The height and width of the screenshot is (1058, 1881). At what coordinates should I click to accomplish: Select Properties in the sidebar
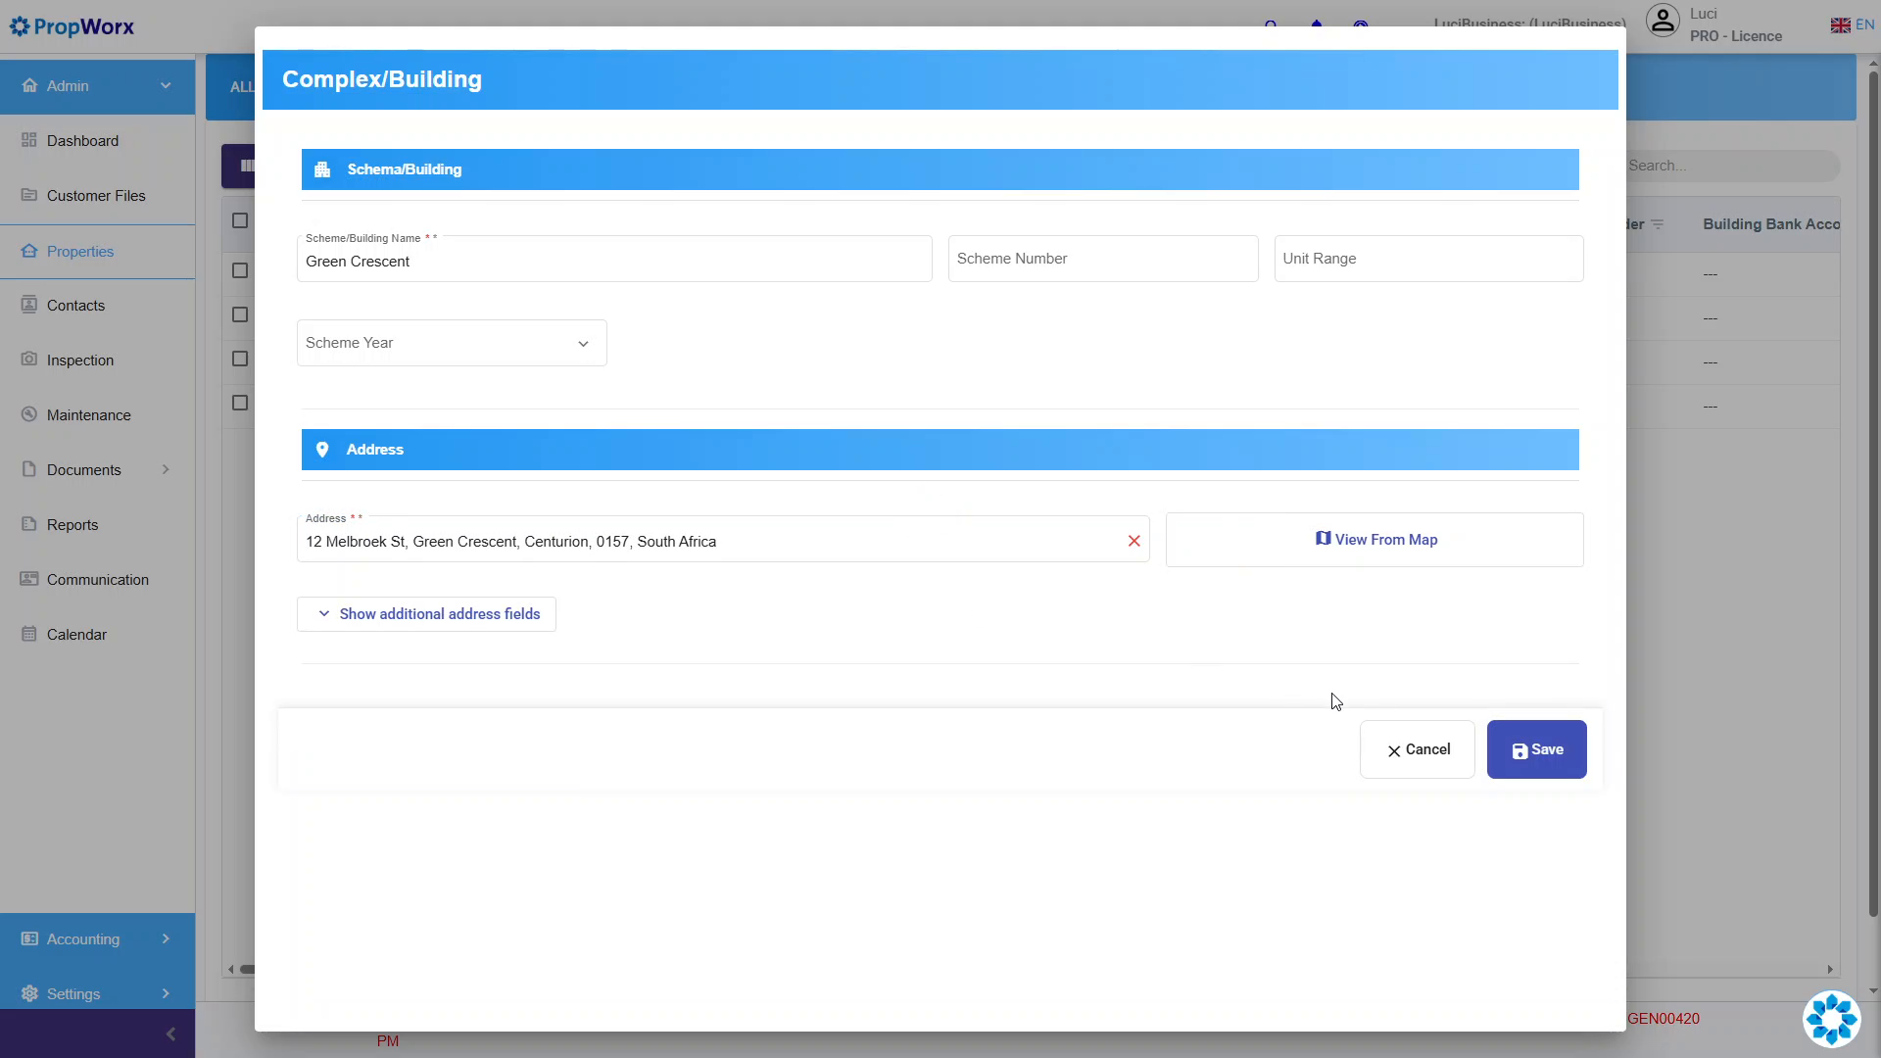(x=96, y=252)
